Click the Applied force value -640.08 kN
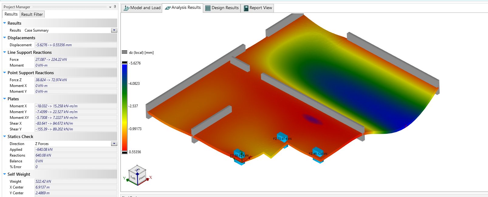The height and width of the screenshot is (197, 488). coord(76,150)
